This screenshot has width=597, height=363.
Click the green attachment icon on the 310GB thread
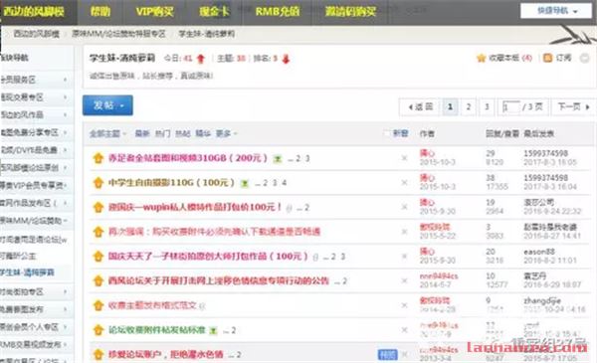pyautogui.click(x=278, y=159)
